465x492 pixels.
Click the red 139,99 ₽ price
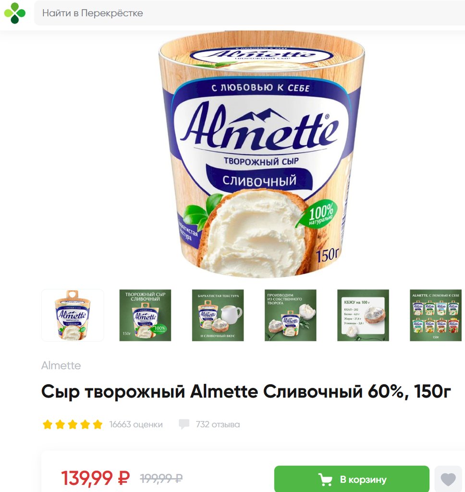[x=96, y=478]
